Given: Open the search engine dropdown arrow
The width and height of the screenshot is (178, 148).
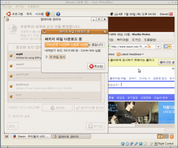Looking at the screenshot, I should 169,46.
